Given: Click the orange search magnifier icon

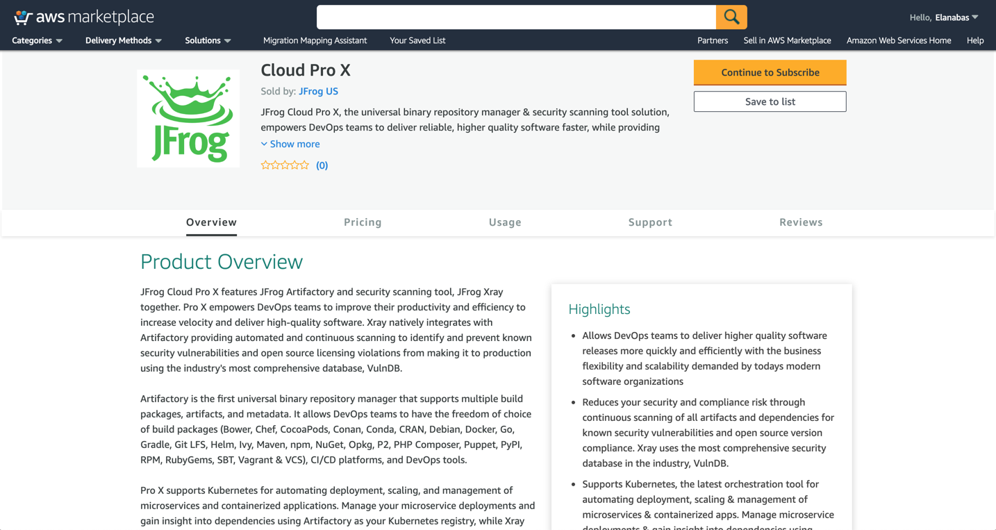Looking at the screenshot, I should [731, 17].
